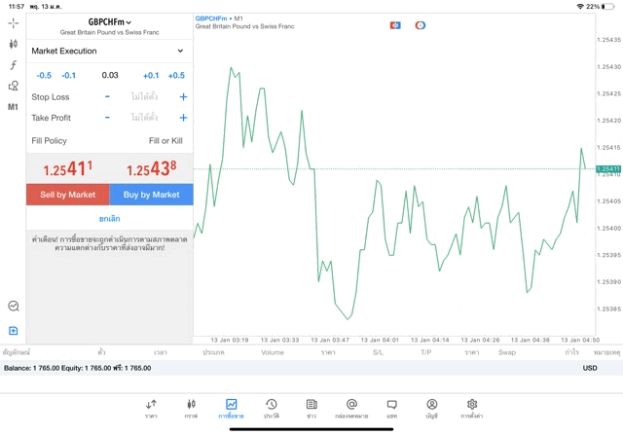This screenshot has width=623, height=435.
Task: Open the History tab clock icon
Action: 272,408
